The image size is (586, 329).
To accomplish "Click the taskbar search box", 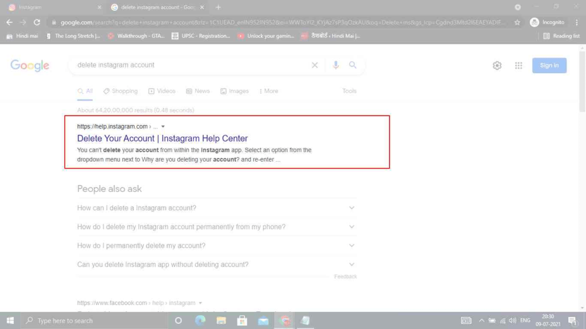I will [94, 320].
